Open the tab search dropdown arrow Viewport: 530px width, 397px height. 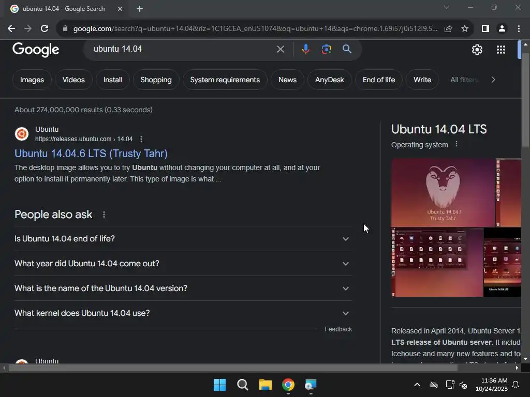[447, 7]
